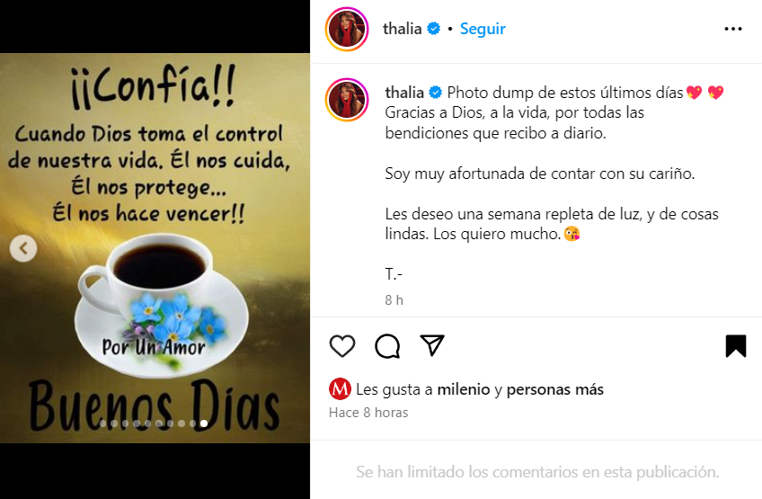This screenshot has width=762, height=499.
Task: Select the first carousel dot indicator
Action: click(103, 423)
